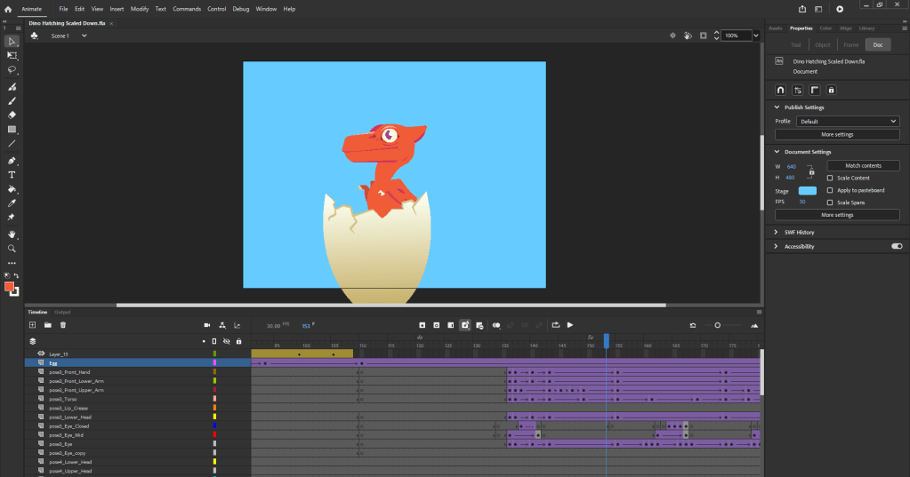This screenshot has height=477, width=910.
Task: Click the Match contents button
Action: pos(863,166)
